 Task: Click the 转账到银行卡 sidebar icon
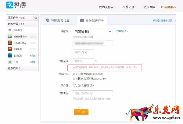click(10, 37)
